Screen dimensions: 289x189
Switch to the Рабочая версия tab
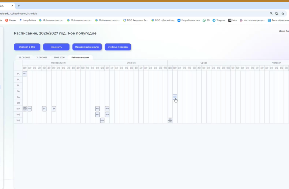(x=80, y=57)
